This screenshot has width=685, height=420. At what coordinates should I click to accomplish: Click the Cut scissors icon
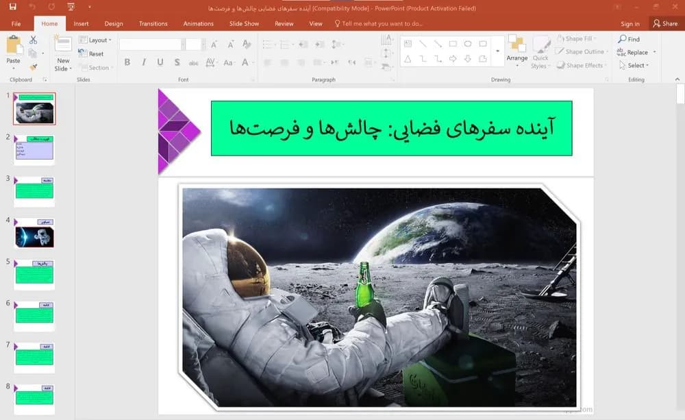coord(33,40)
